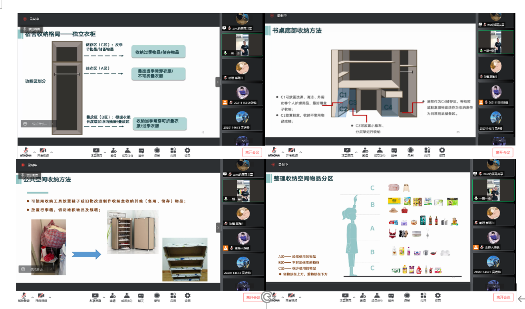
Task: Unmute microphone in top-left meeting toolbar
Action: click(x=26, y=151)
